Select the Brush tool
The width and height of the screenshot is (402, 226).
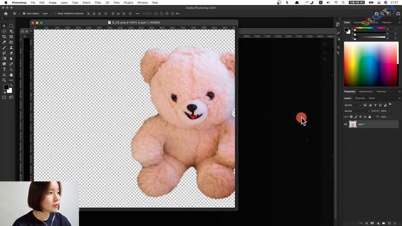point(4,48)
